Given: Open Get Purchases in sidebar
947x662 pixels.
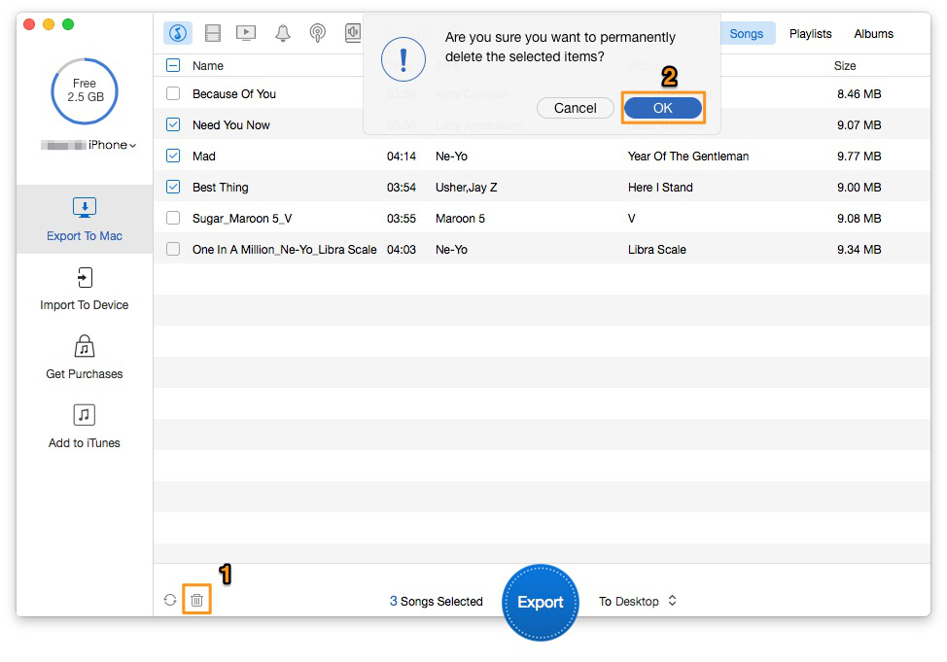Looking at the screenshot, I should click(85, 358).
